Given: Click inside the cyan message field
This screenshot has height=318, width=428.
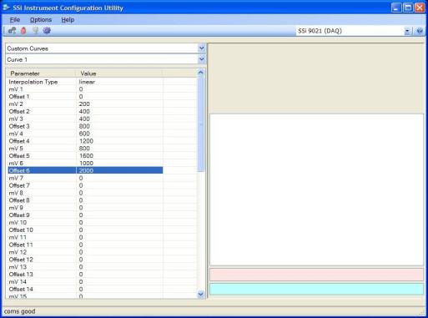Looking at the screenshot, I should tap(316, 289).
